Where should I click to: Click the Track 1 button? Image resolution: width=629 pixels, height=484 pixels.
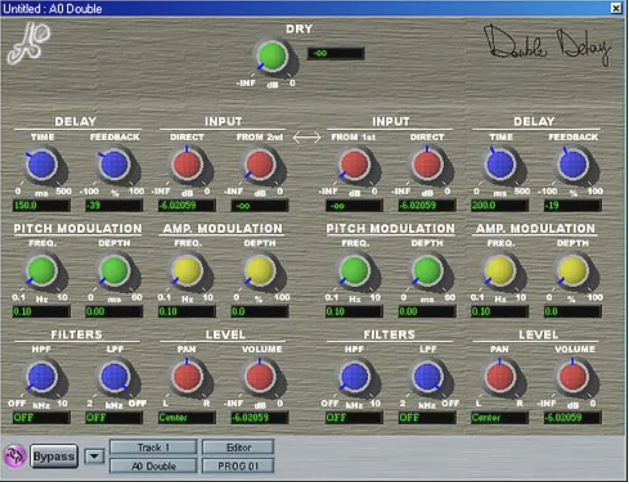coord(153,447)
